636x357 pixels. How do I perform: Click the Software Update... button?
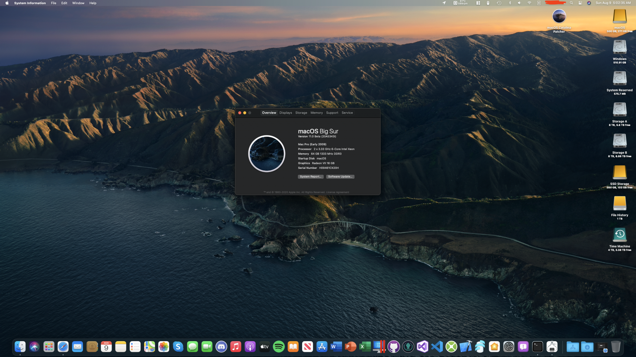(340, 177)
